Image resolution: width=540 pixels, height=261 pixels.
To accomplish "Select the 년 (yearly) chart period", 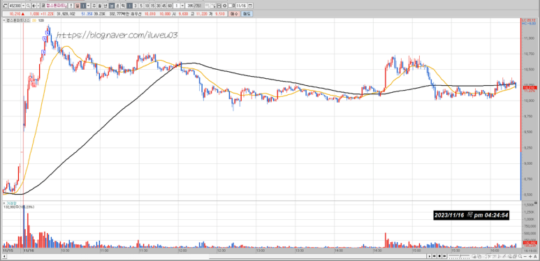I will coord(105,6).
